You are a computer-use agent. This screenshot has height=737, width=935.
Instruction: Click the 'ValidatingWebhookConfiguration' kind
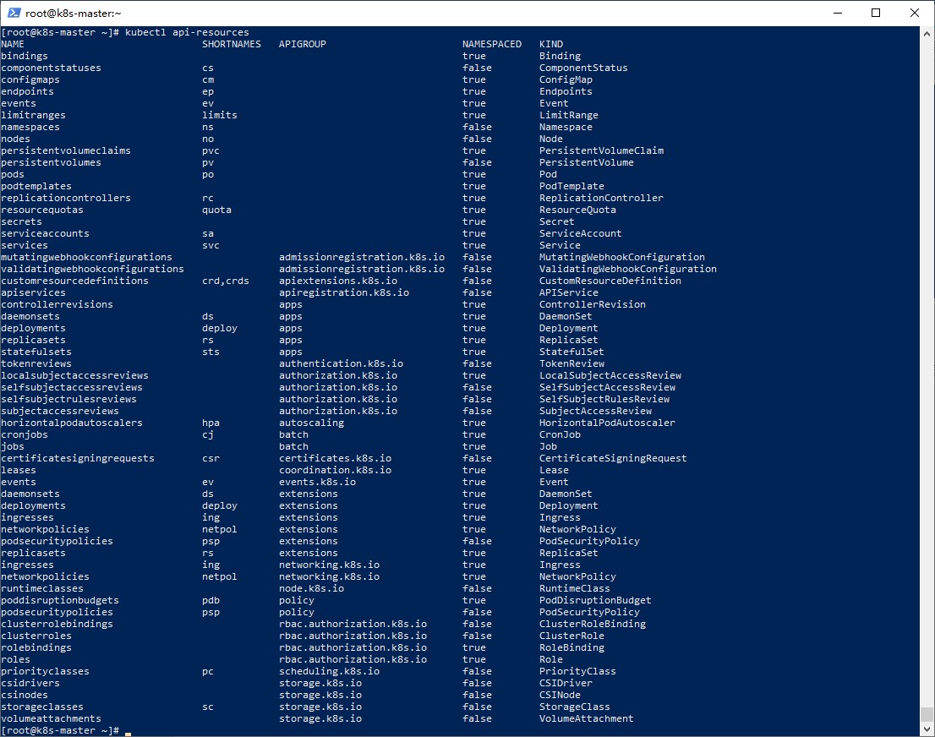628,269
